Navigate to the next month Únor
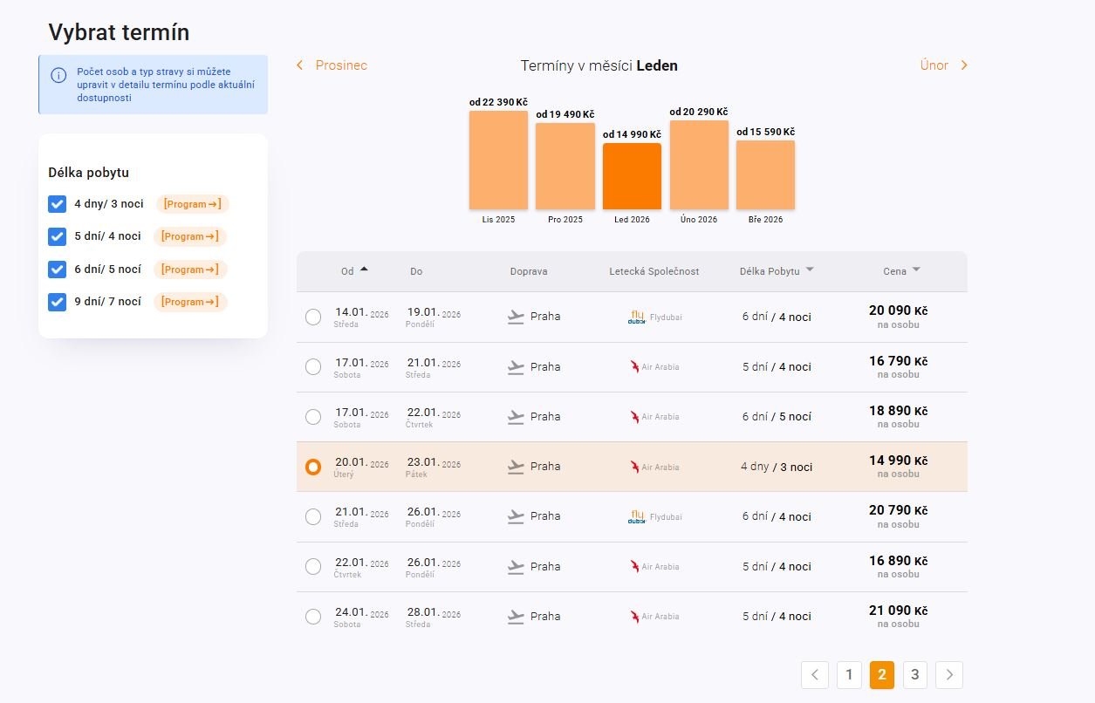The image size is (1095, 703). tap(943, 65)
